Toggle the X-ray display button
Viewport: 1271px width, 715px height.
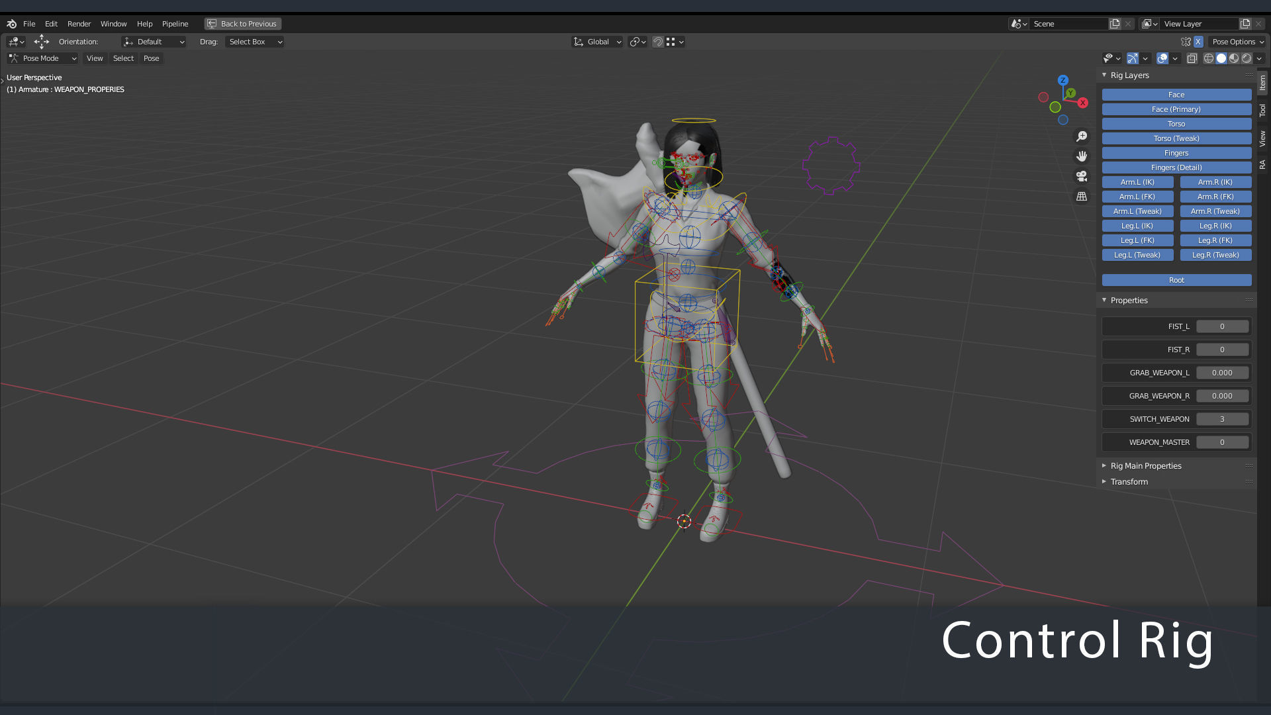[x=1192, y=58]
